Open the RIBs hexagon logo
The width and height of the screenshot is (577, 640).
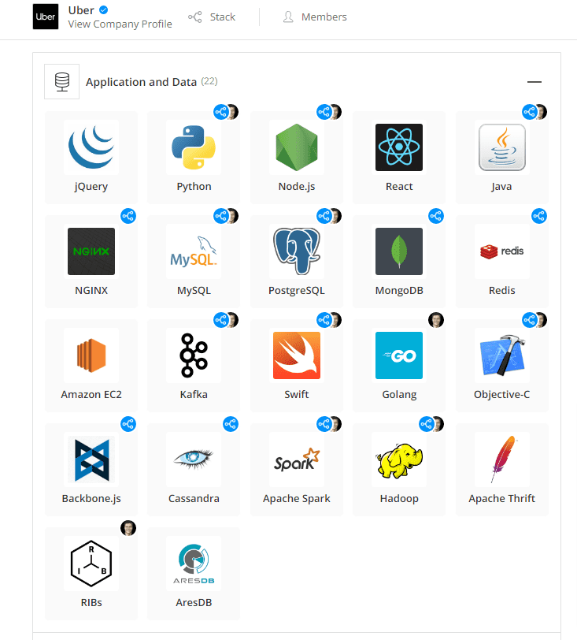(x=91, y=564)
